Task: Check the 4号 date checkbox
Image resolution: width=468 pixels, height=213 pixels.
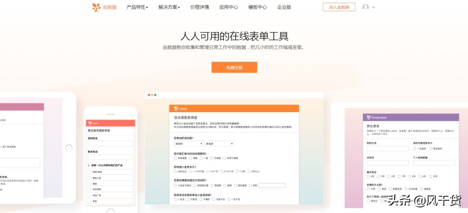Action: [368, 176]
